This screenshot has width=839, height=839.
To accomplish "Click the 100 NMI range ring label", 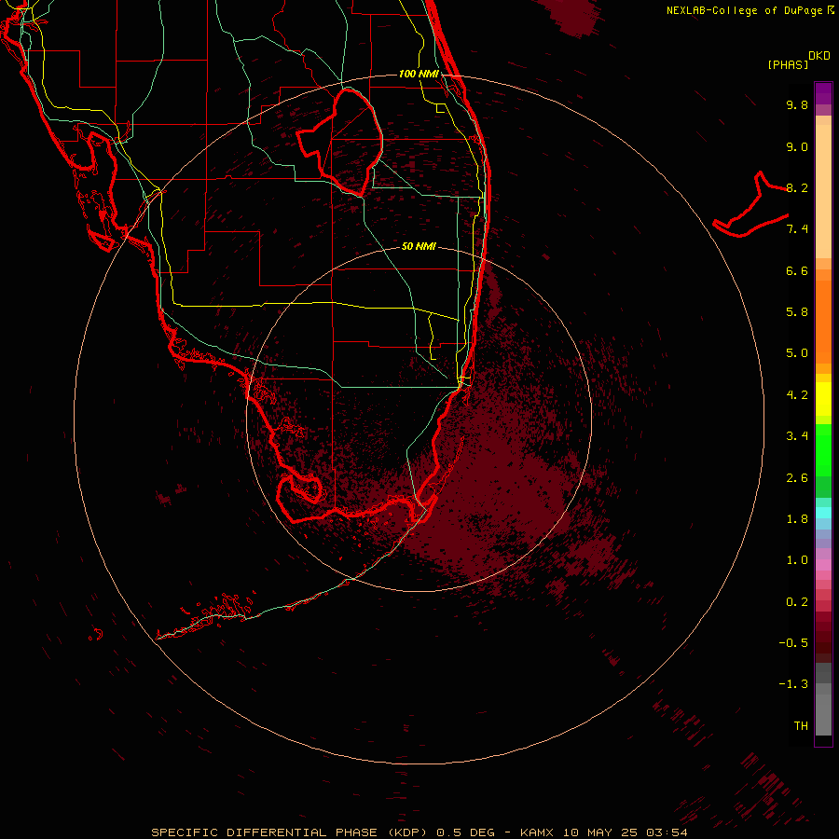I will click(x=419, y=74).
